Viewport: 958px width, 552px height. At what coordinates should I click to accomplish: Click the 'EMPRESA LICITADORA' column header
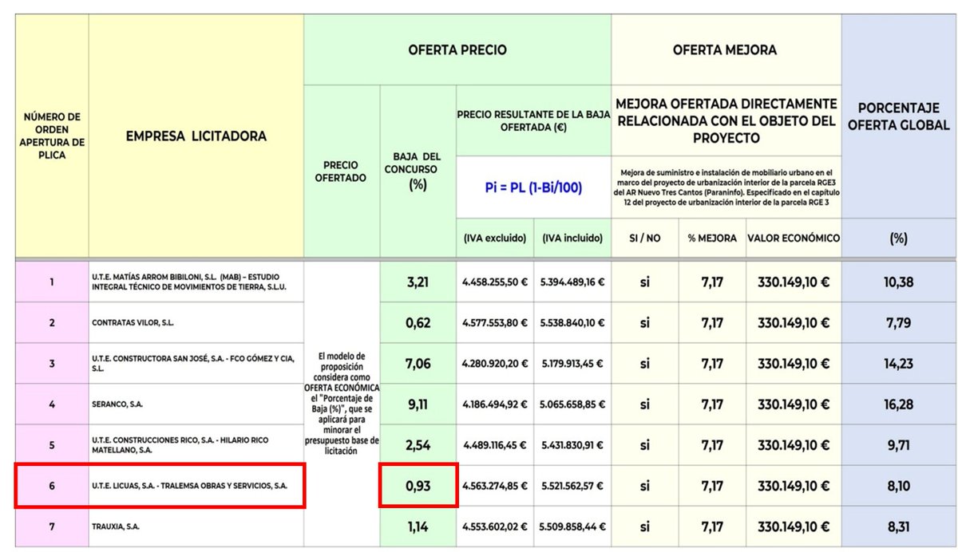tap(196, 136)
